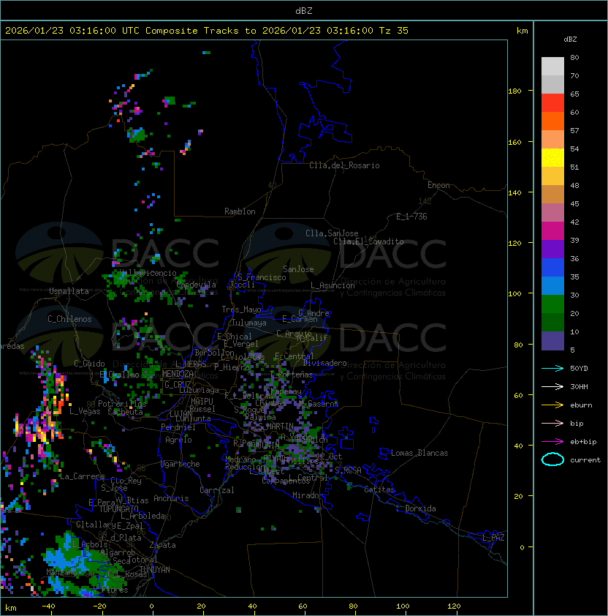Screen dimensions: 608x616
Task: Click the 120 tick on bottom axis
Action: coord(454,606)
